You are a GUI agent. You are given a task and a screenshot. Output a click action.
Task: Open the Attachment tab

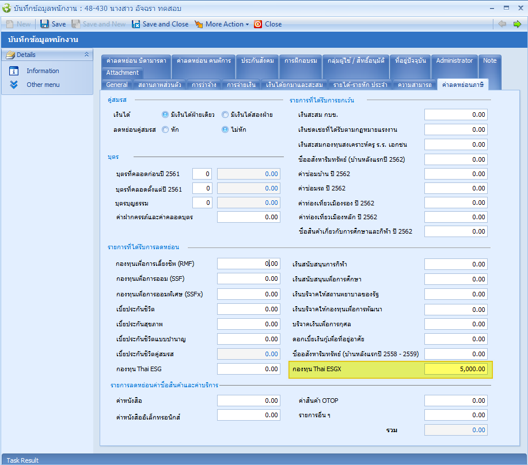pyautogui.click(x=122, y=73)
